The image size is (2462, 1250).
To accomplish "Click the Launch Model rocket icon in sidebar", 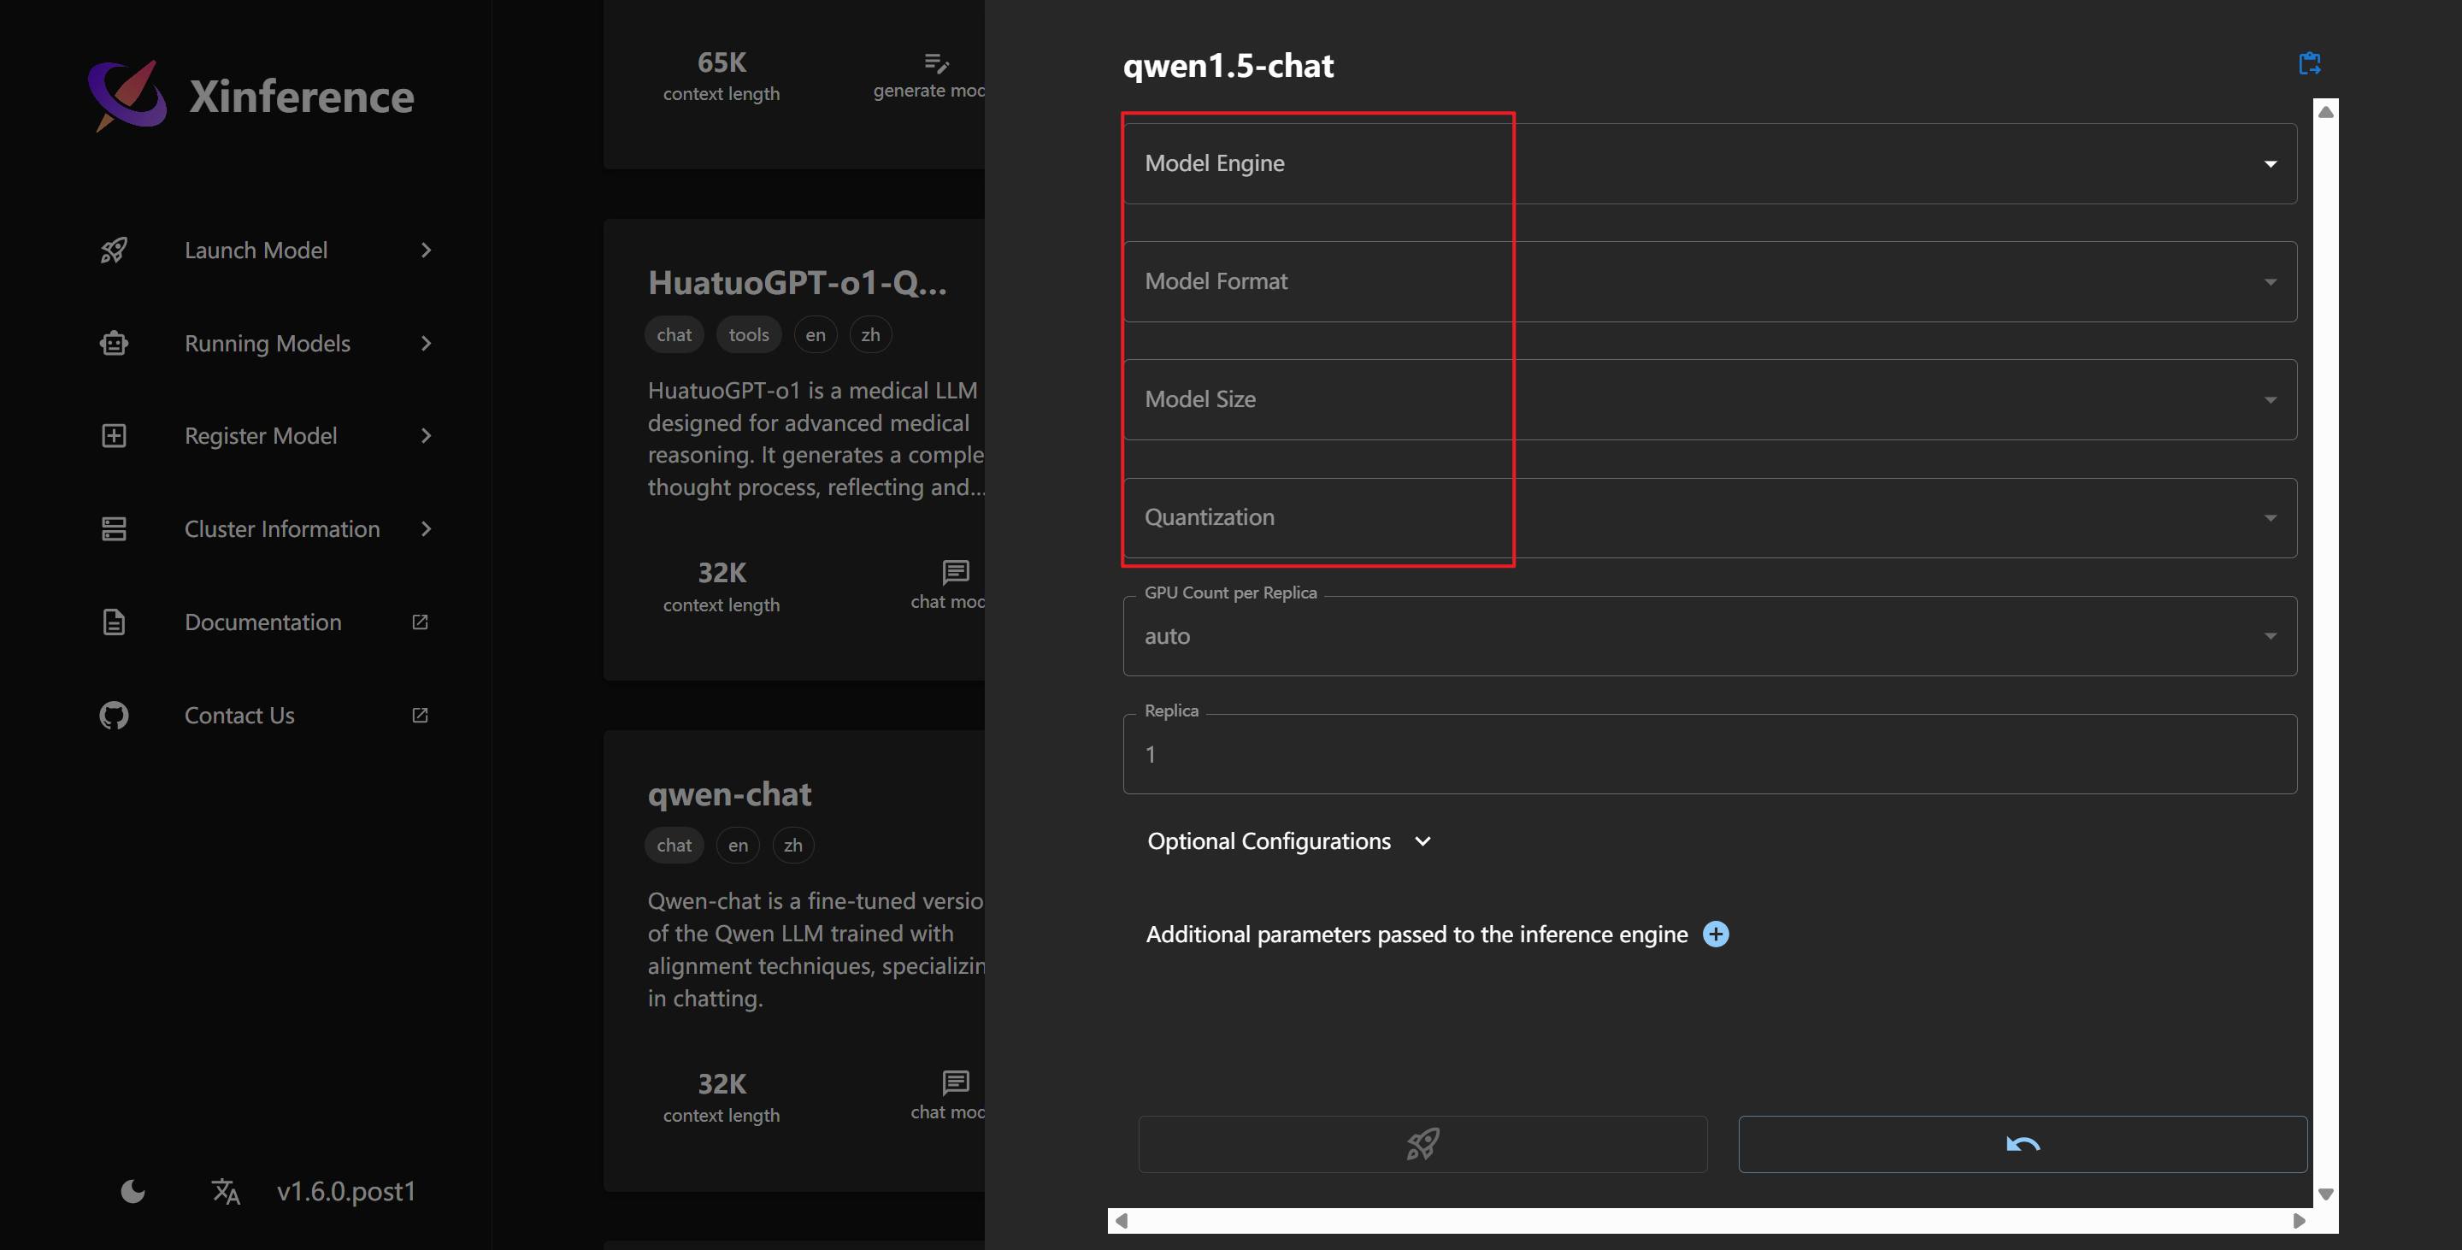I will point(114,251).
